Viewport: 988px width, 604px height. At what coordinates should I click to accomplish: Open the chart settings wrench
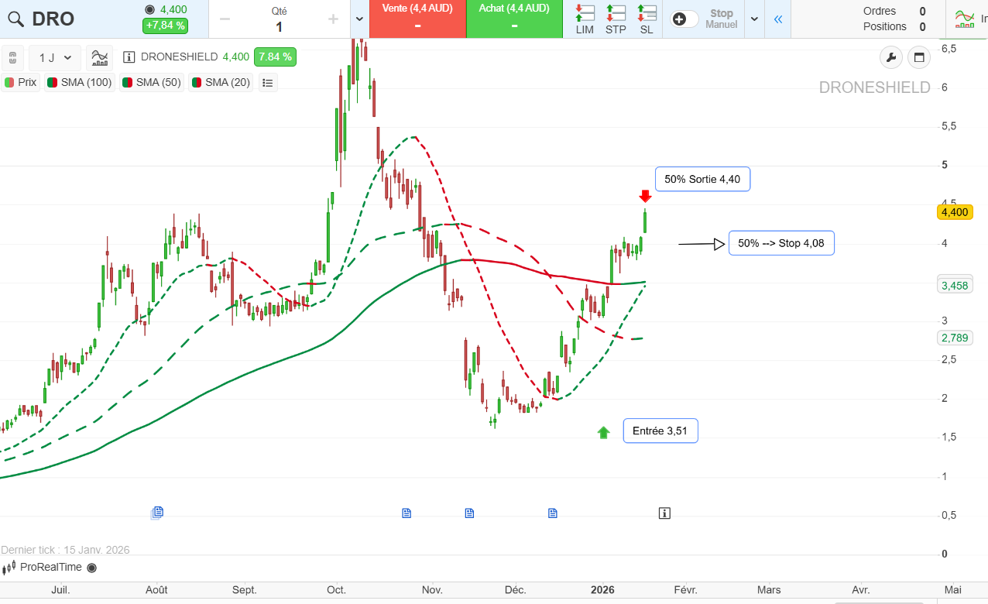click(x=891, y=57)
